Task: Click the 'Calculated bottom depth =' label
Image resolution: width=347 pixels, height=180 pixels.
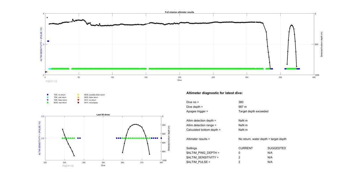Action: coord(203,130)
